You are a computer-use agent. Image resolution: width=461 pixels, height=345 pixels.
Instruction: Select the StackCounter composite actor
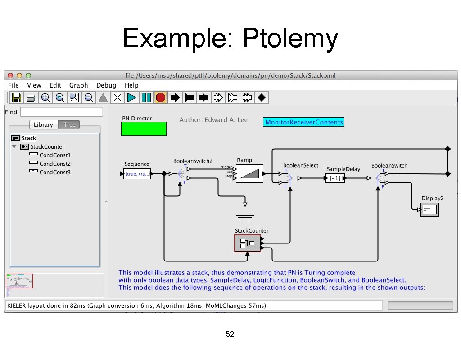click(247, 243)
